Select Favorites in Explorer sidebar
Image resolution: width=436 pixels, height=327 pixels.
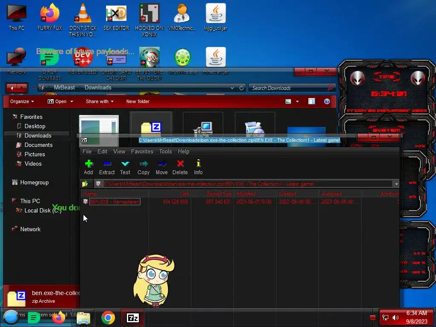click(x=31, y=117)
